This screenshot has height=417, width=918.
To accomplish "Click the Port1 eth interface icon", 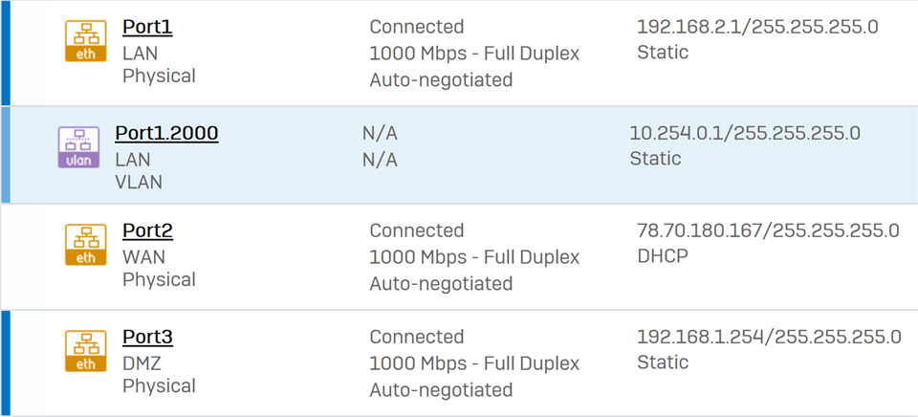I will pos(85,41).
